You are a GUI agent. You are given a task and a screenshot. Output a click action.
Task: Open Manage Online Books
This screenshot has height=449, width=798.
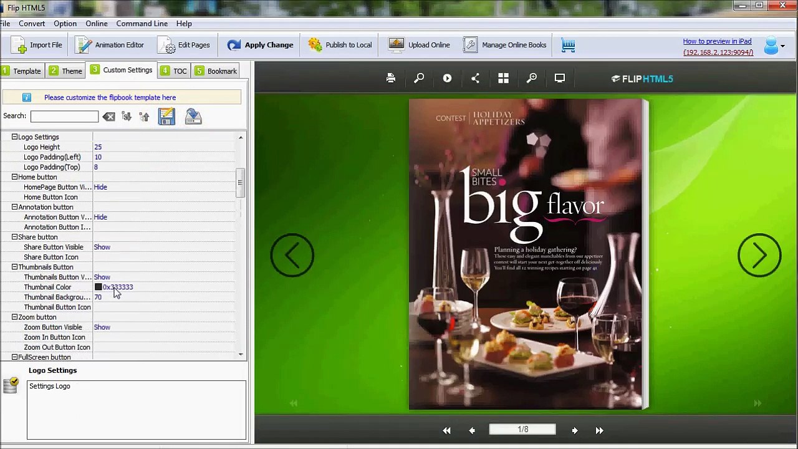pos(506,45)
